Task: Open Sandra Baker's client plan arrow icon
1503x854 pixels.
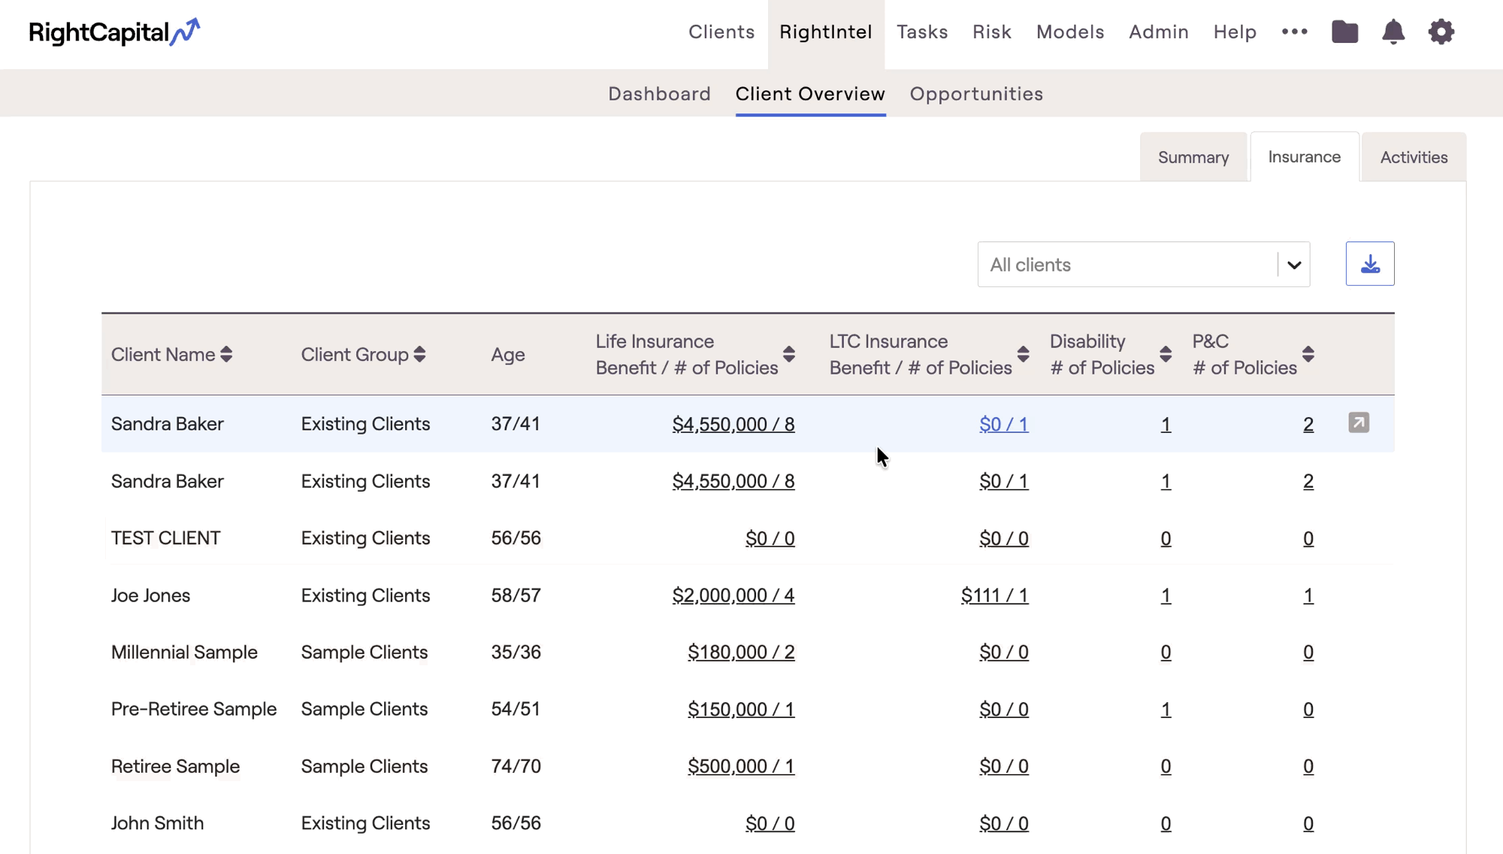Action: tap(1358, 422)
